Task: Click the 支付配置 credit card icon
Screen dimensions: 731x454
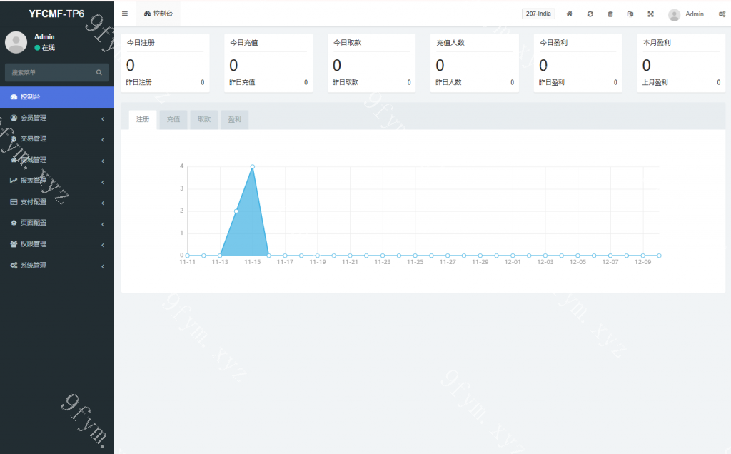Action: click(x=14, y=202)
